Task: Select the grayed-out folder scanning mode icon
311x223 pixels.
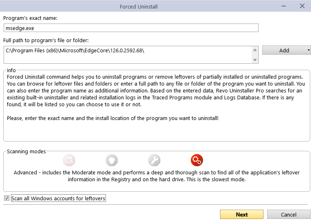Action: [x=69, y=160]
